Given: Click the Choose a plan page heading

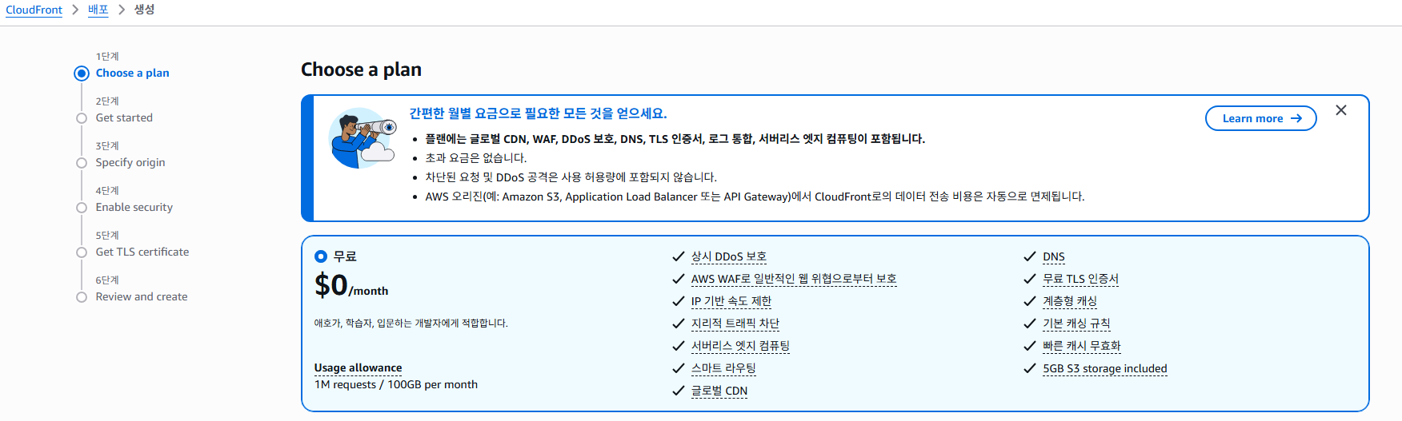Looking at the screenshot, I should point(361,70).
